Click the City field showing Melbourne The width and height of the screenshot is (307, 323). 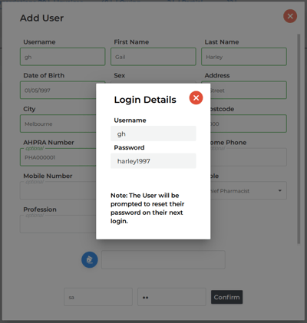point(58,124)
